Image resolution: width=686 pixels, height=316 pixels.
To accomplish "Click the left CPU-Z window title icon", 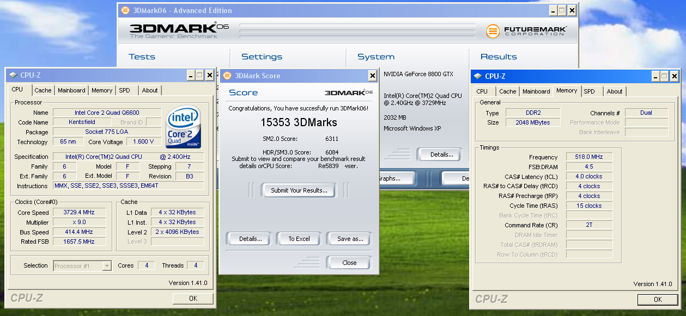I will [x=13, y=75].
